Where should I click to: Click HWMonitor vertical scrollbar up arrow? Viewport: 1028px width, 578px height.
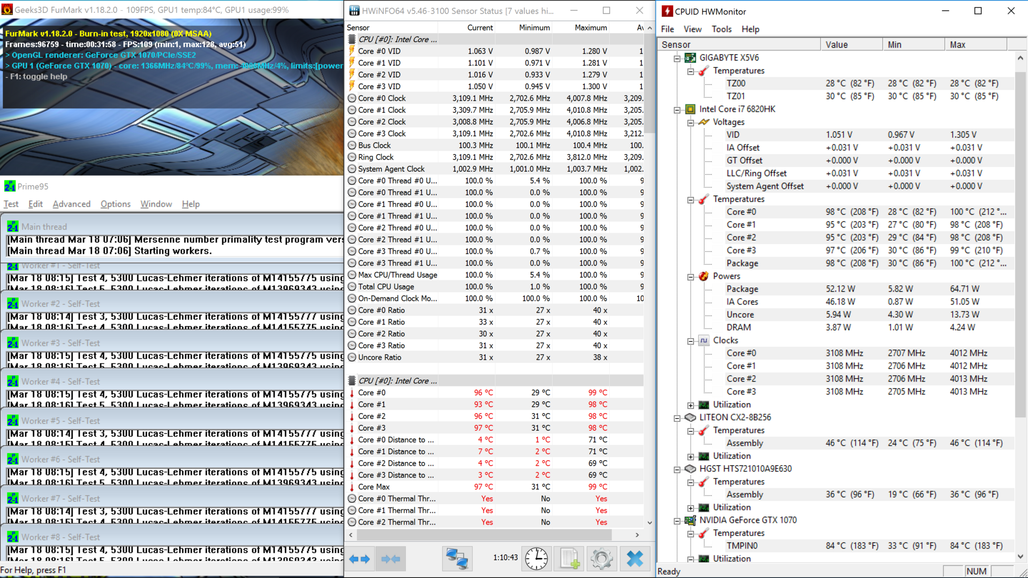(x=1020, y=58)
